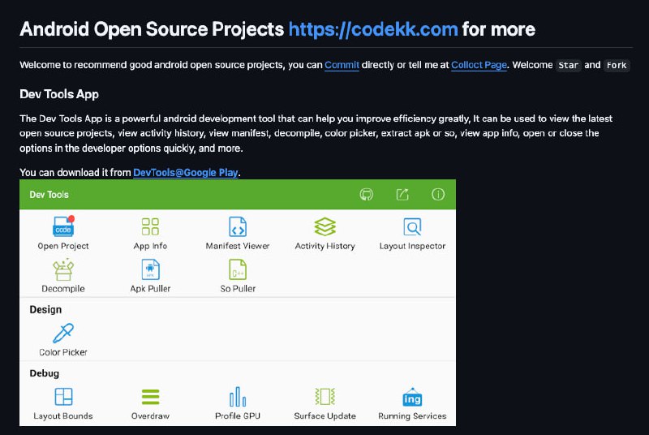Click the info icon in green header
The width and height of the screenshot is (649, 435).
(x=438, y=194)
